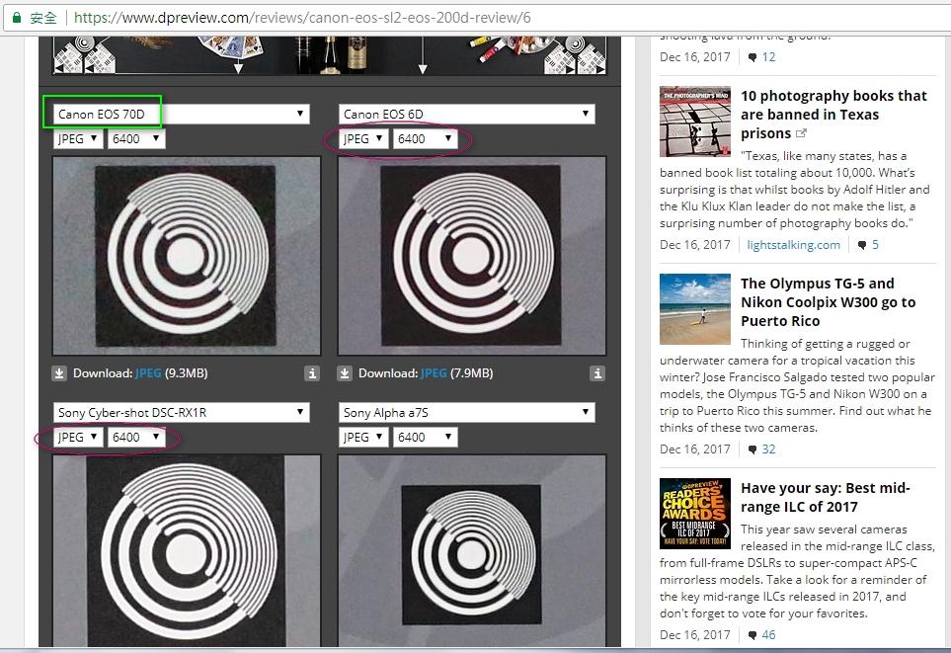
Task: Open the Sony Alpha a7S camera dropdown
Action: [466, 413]
